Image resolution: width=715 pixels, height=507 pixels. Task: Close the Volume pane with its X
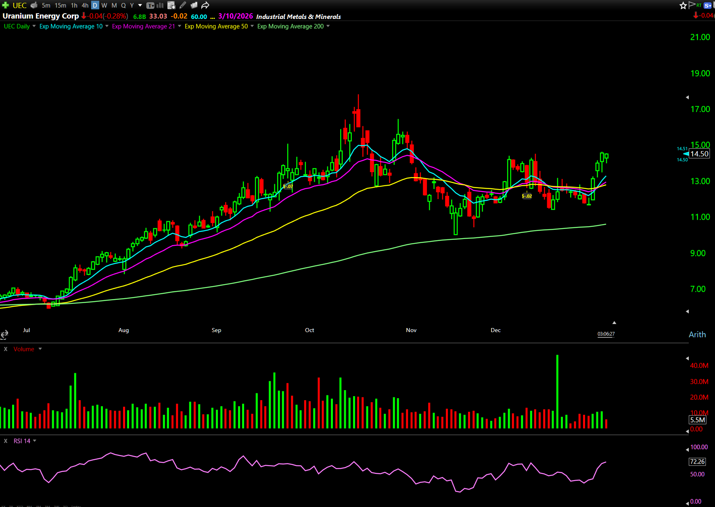[6, 349]
